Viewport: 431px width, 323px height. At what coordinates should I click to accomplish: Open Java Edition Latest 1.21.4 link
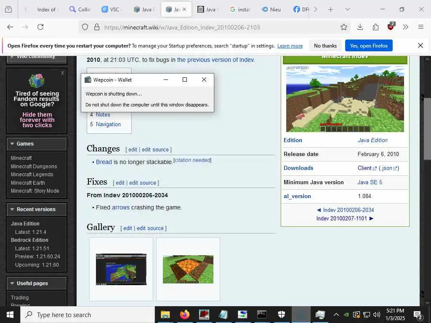[x=30, y=232]
